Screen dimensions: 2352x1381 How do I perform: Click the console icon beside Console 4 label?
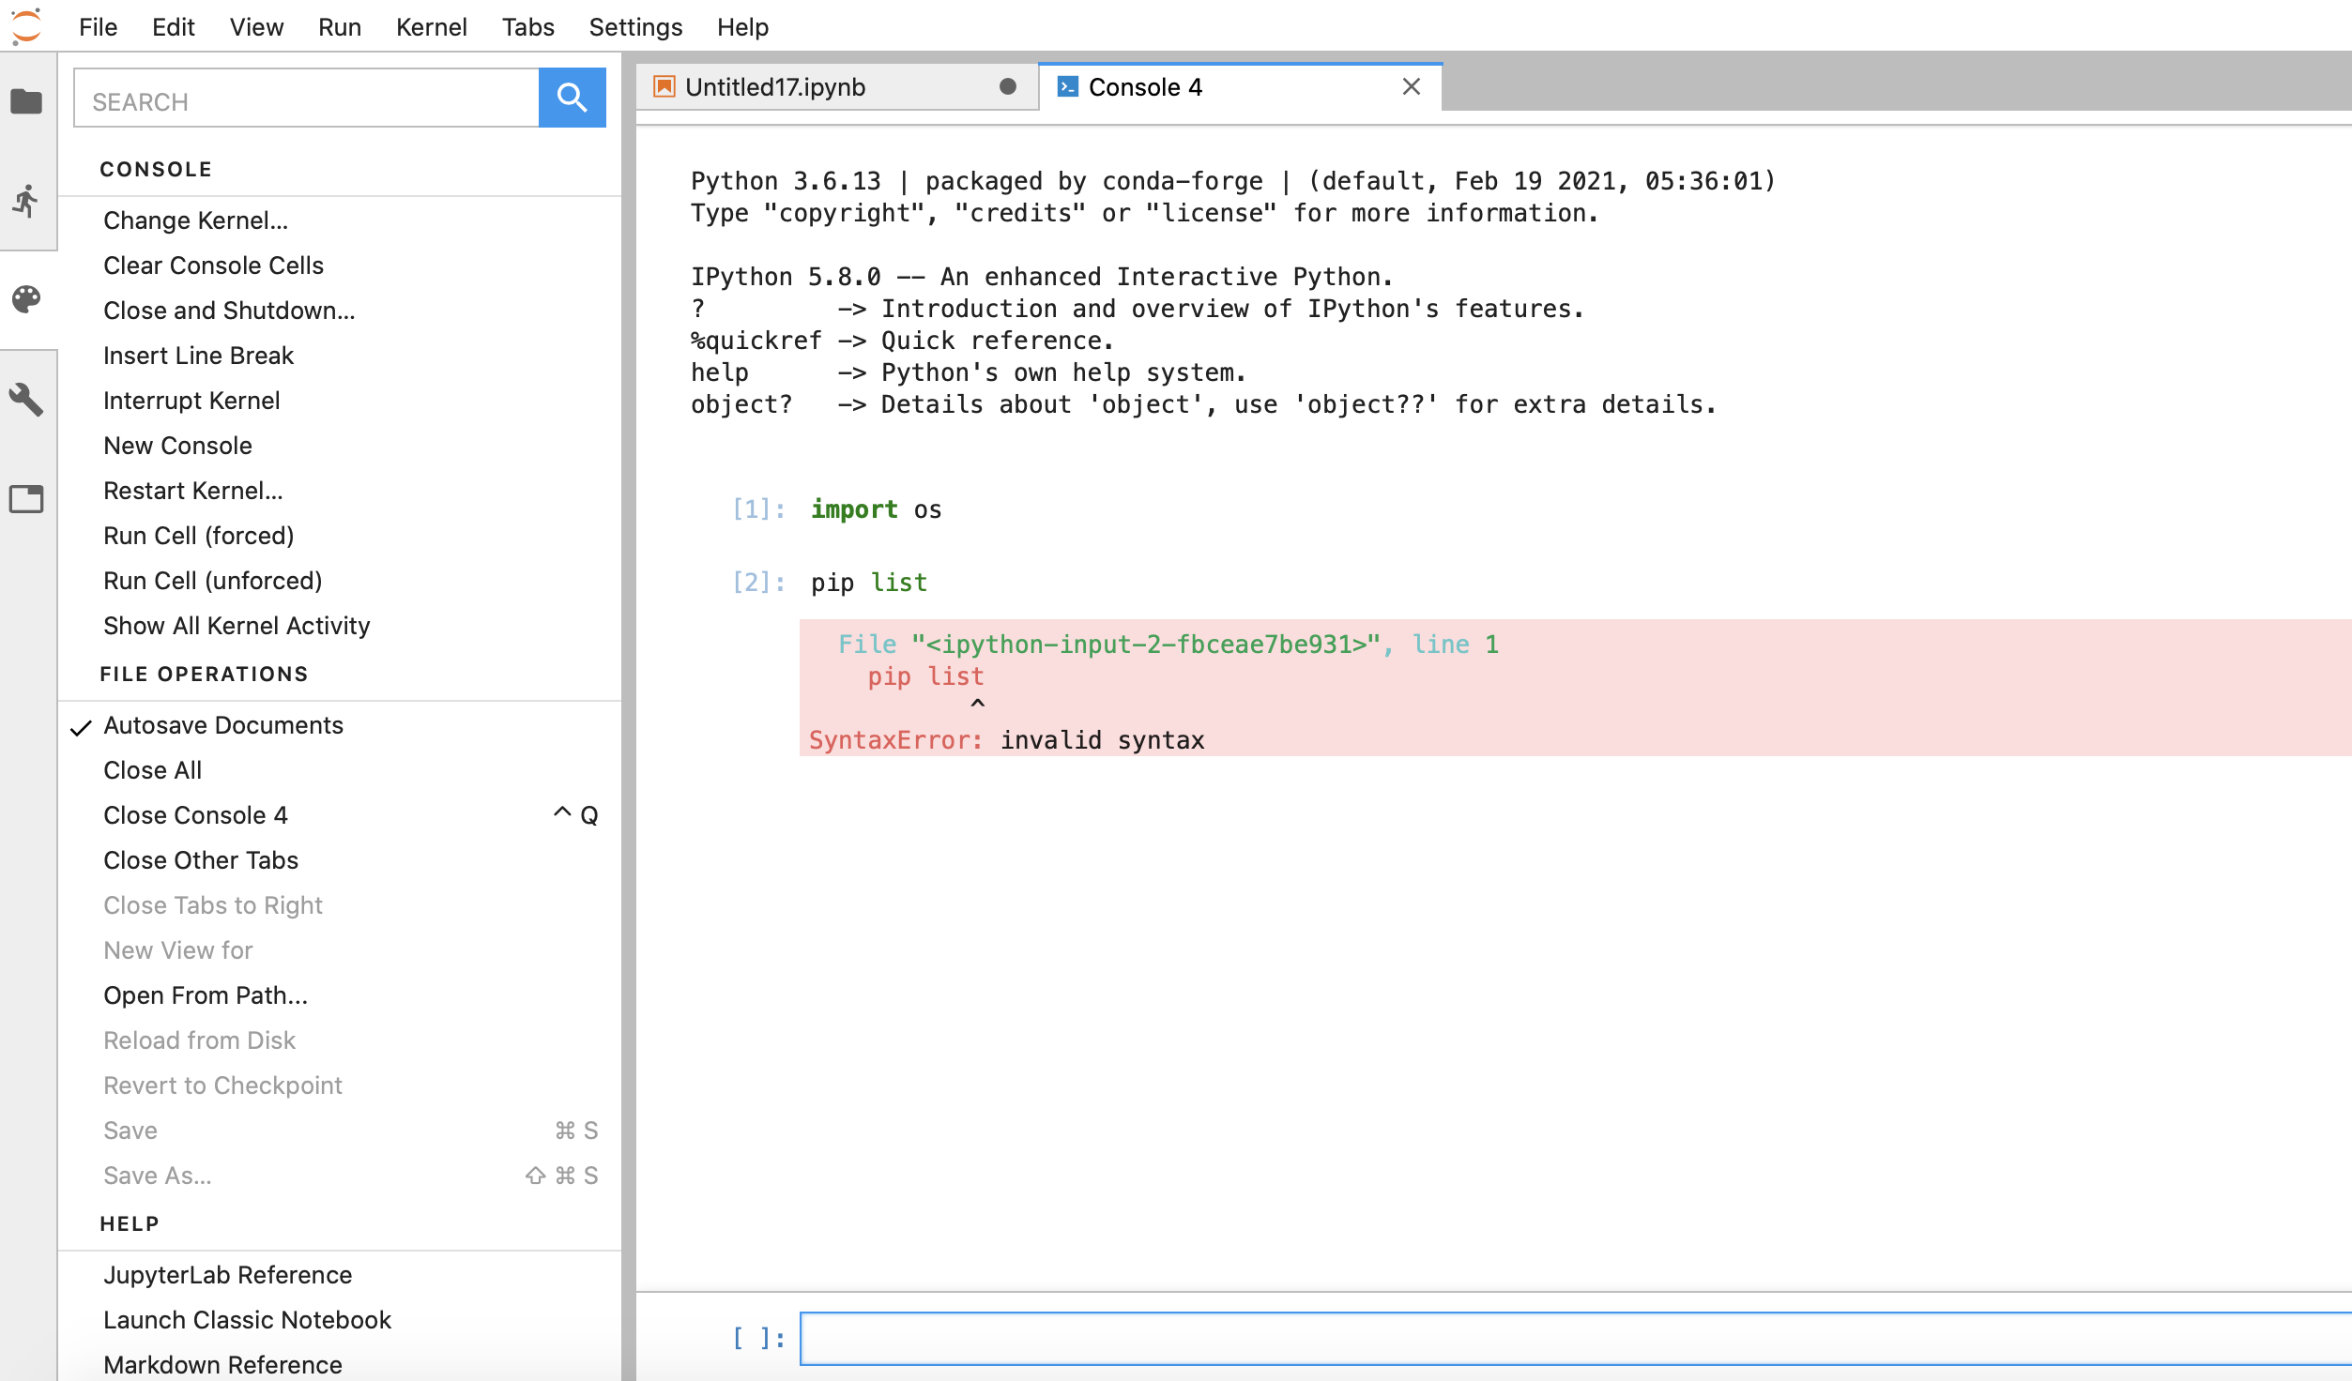[1067, 86]
